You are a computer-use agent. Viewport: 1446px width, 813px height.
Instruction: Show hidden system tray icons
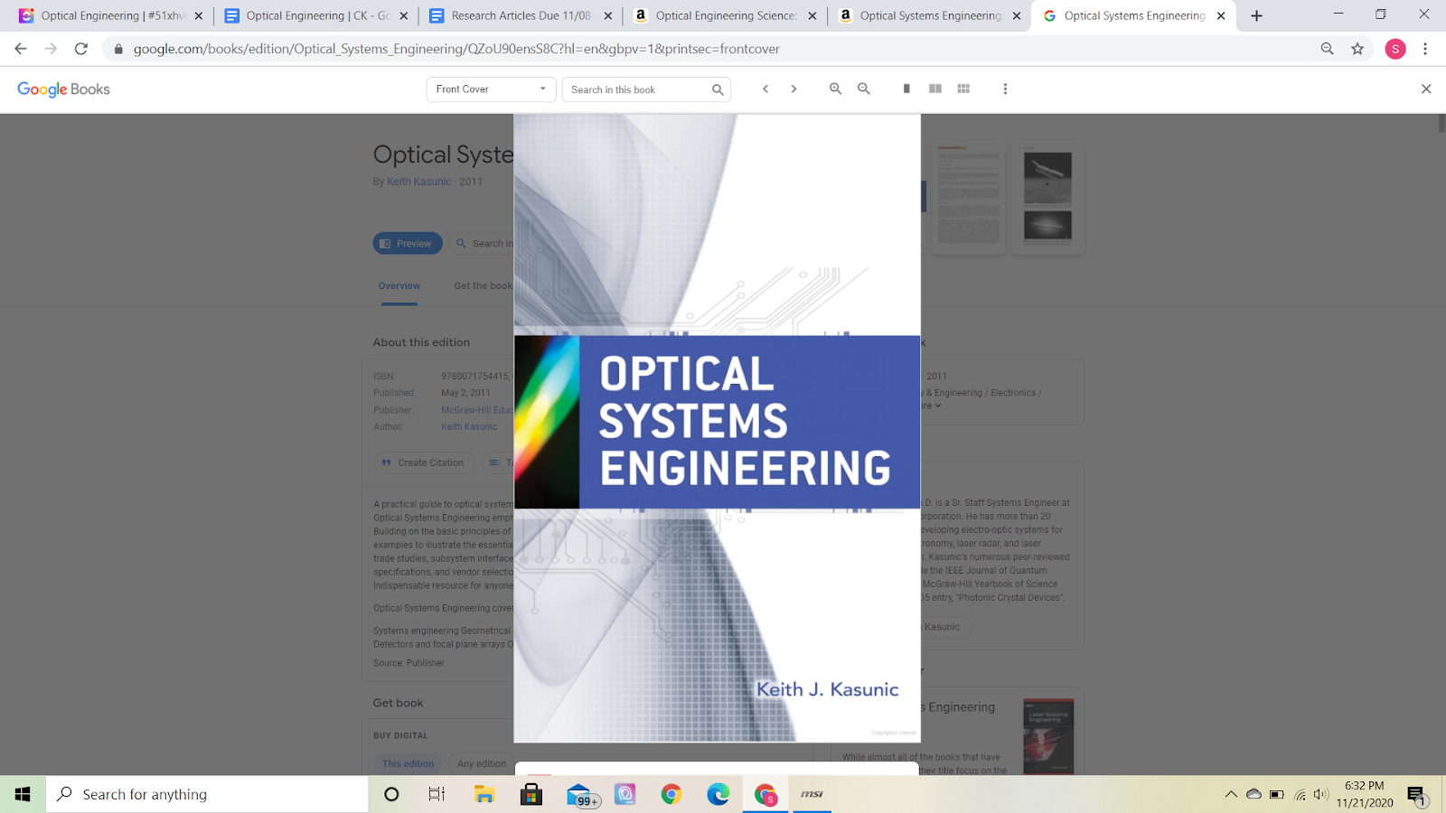(1231, 794)
